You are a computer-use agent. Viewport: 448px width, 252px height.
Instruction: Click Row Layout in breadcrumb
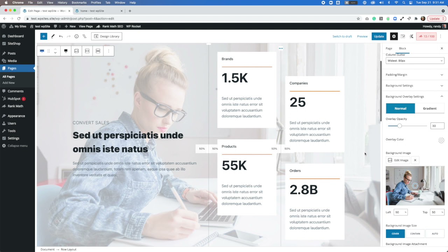pyautogui.click(x=69, y=250)
